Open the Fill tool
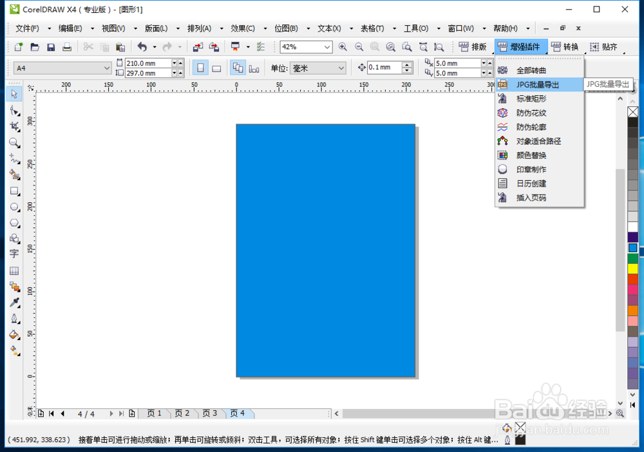The width and height of the screenshot is (644, 452). (x=14, y=335)
